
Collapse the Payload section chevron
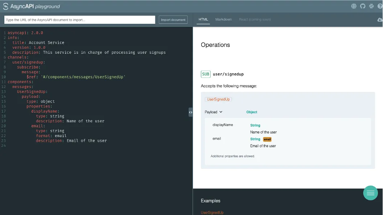coord(221,112)
